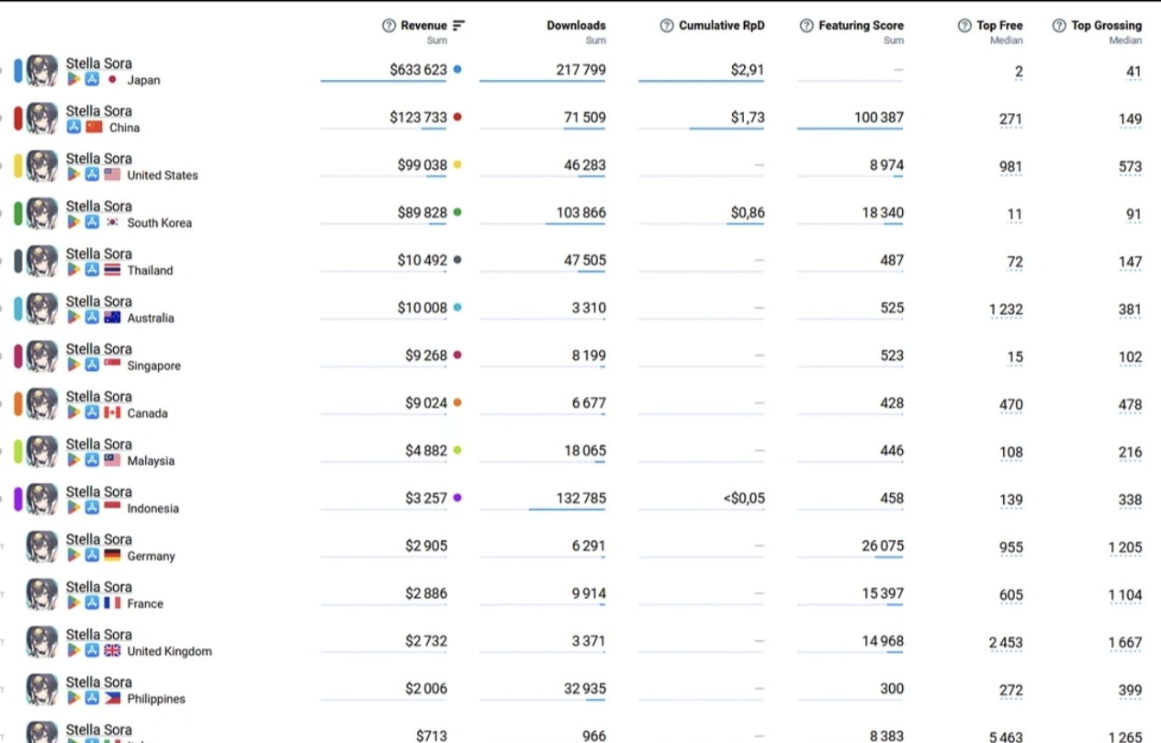The image size is (1161, 743).
Task: Open the Featuring Score help icon
Action: point(806,26)
